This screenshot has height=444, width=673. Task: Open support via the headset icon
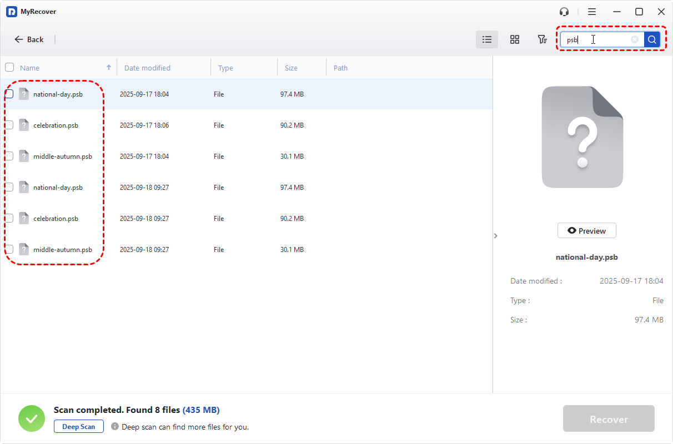click(564, 12)
